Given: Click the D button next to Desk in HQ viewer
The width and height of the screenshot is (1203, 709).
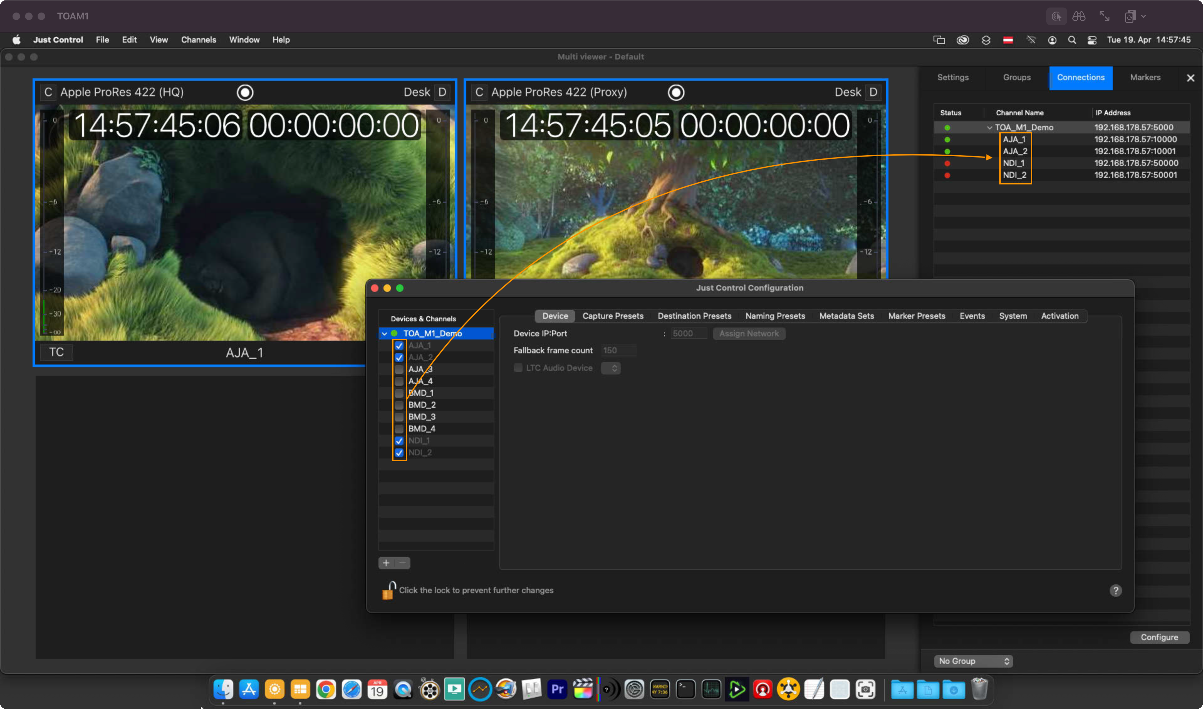Looking at the screenshot, I should pos(443,92).
